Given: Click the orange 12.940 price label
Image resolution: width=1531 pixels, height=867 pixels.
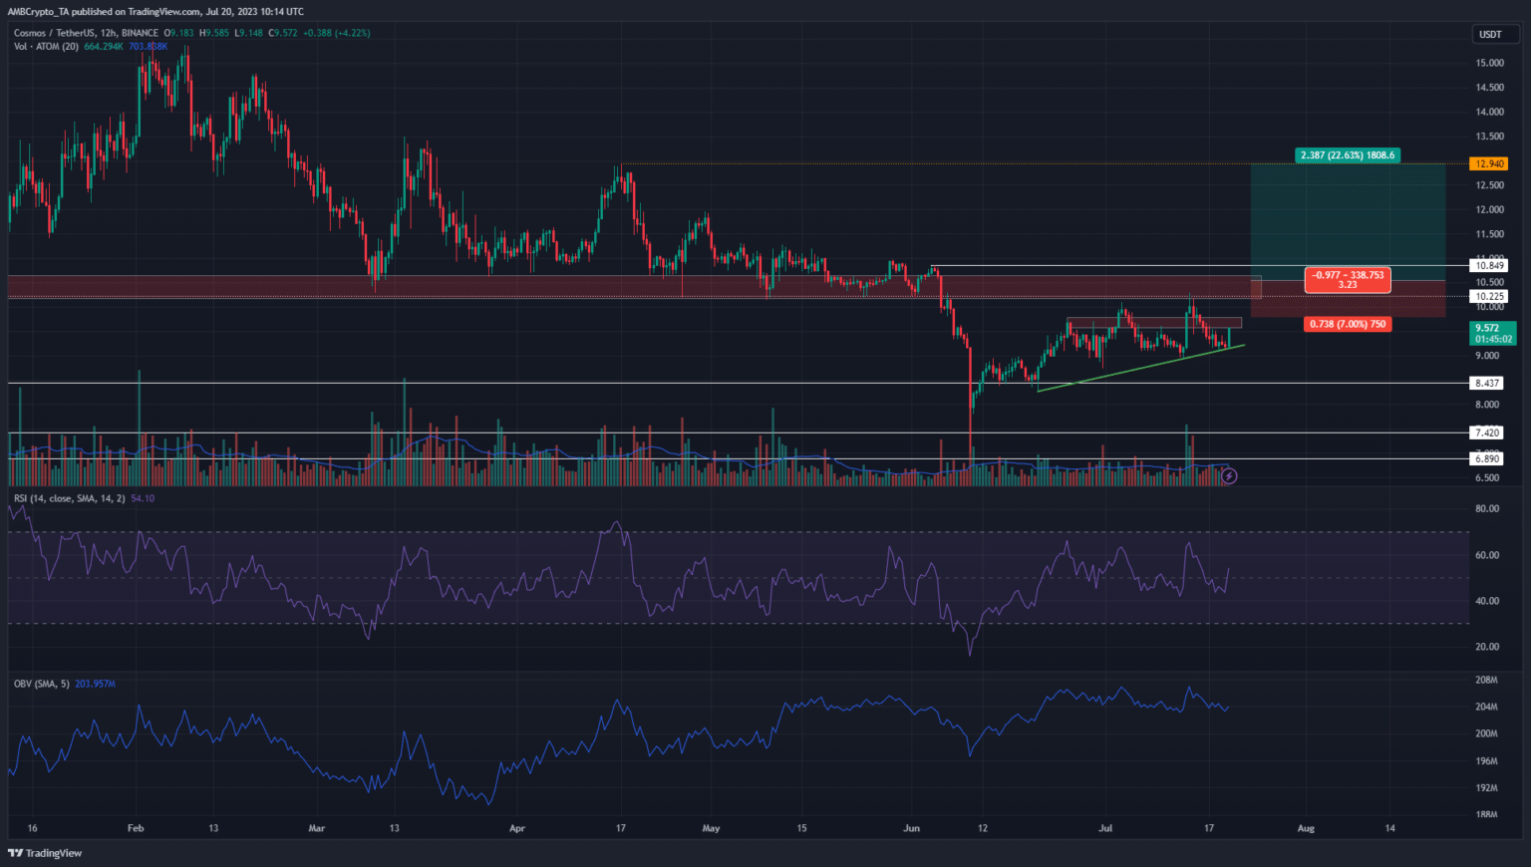Looking at the screenshot, I should (x=1489, y=163).
